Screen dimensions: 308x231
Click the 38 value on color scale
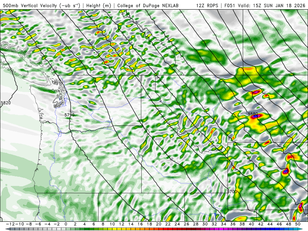click(242, 224)
